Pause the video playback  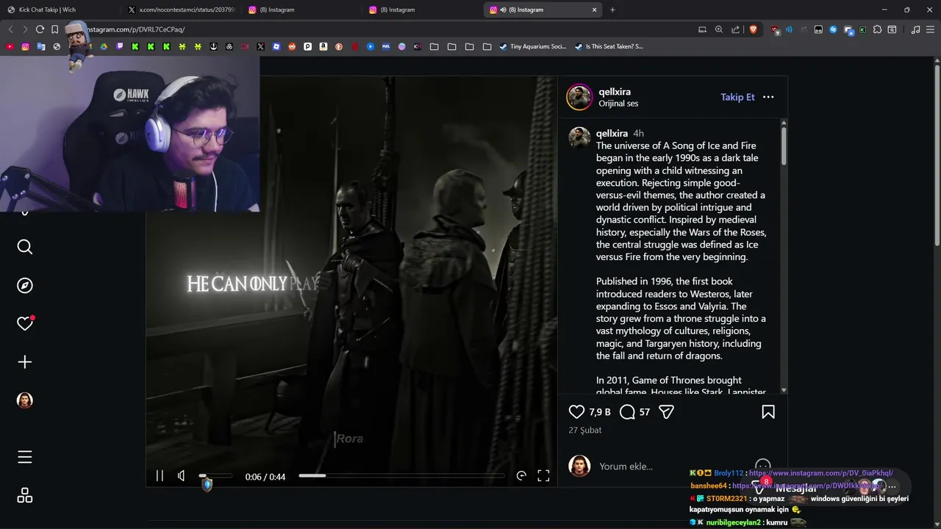click(x=160, y=476)
